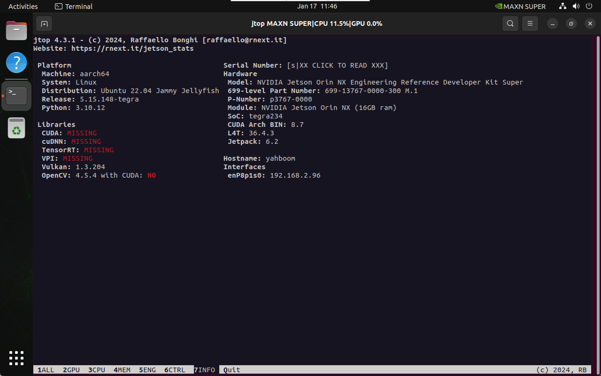Open terminal search

[x=510, y=23]
